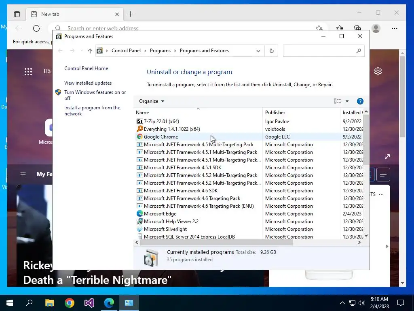Show hidden system tray icons
Image resolution: width=414 pixels, height=311 pixels.
(342, 303)
